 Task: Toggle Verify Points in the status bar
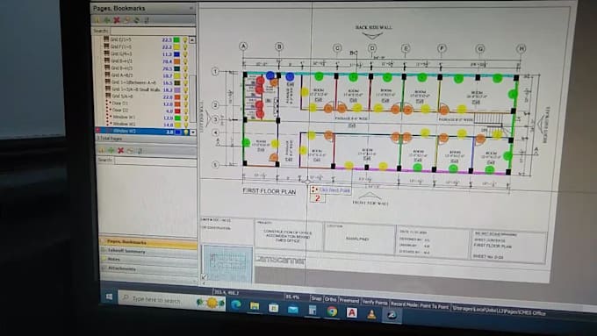pyautogui.click(x=375, y=303)
